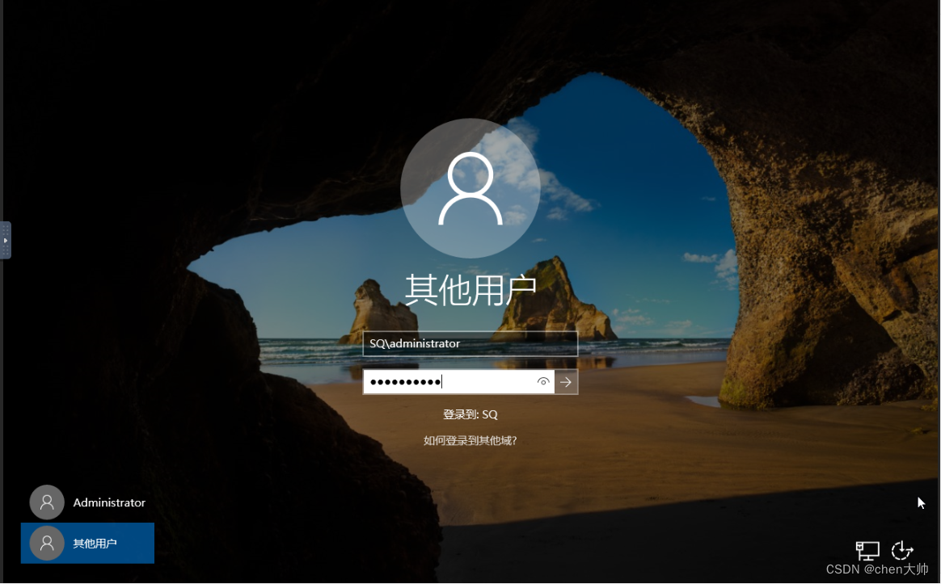Click the username field showing SQ\administrator
Viewport: 941px width, 584px height.
click(470, 343)
